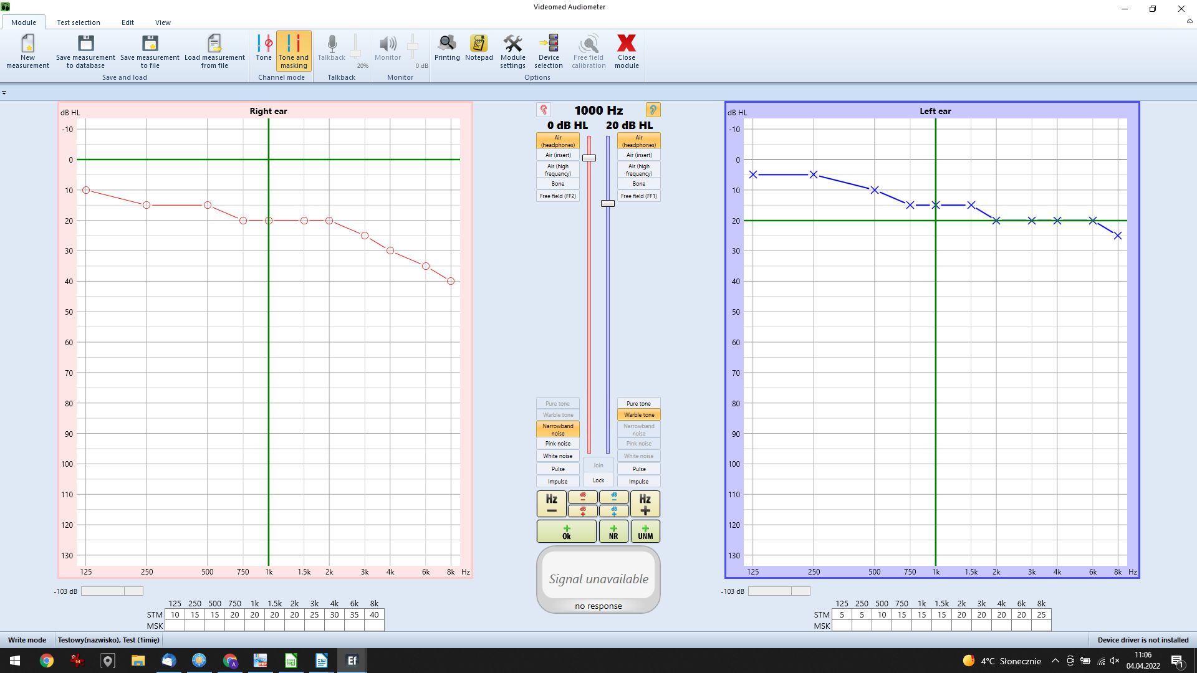Open the Test selection tab
This screenshot has width=1197, height=673.
79,22
